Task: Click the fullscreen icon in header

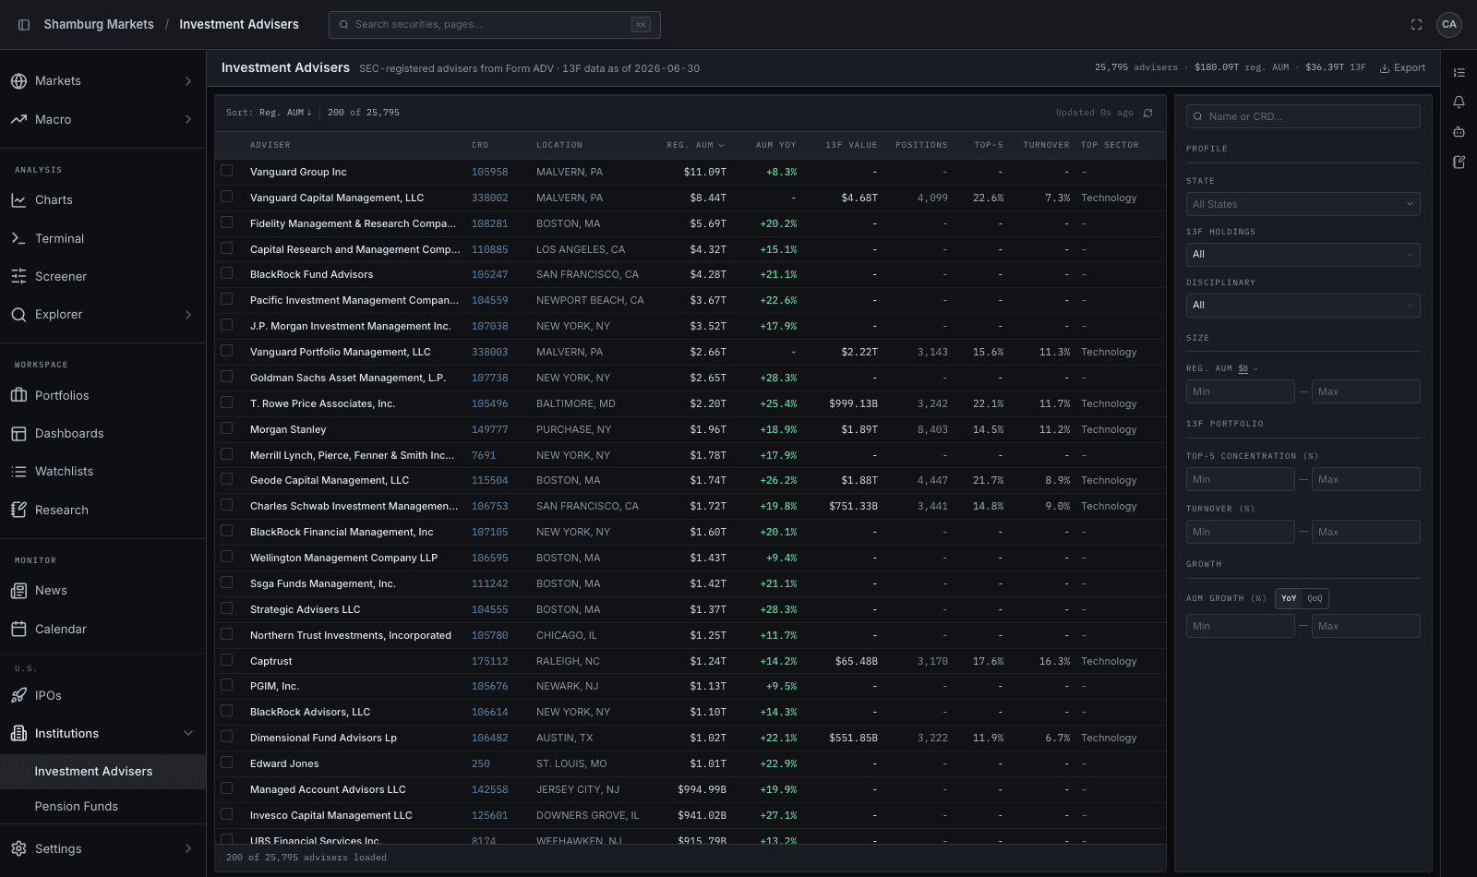Action: tap(1416, 25)
